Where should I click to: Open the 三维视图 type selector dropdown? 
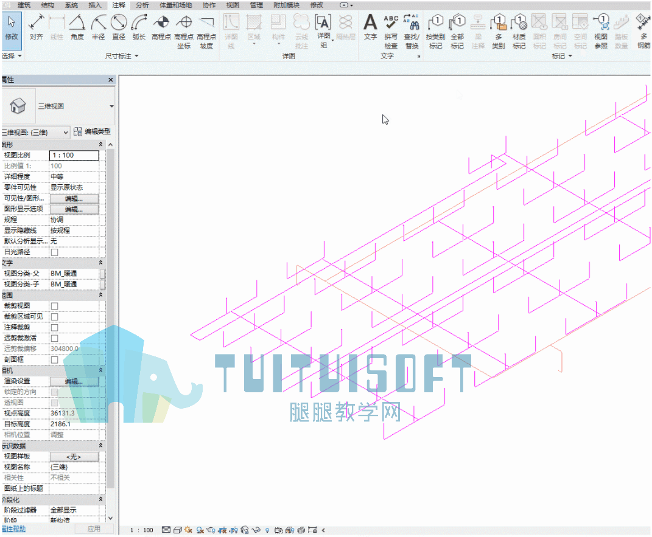(x=111, y=106)
